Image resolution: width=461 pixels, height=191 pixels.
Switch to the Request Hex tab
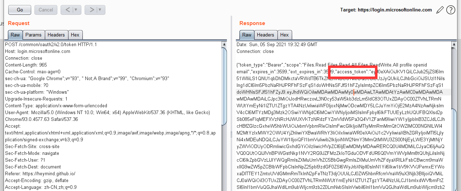(75, 35)
